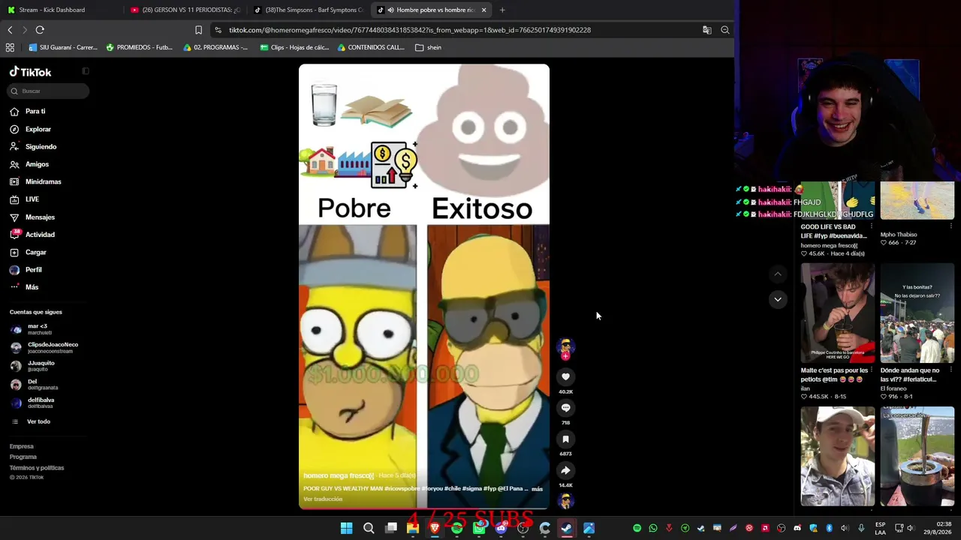Reload the page in the browser toolbar

pos(40,30)
